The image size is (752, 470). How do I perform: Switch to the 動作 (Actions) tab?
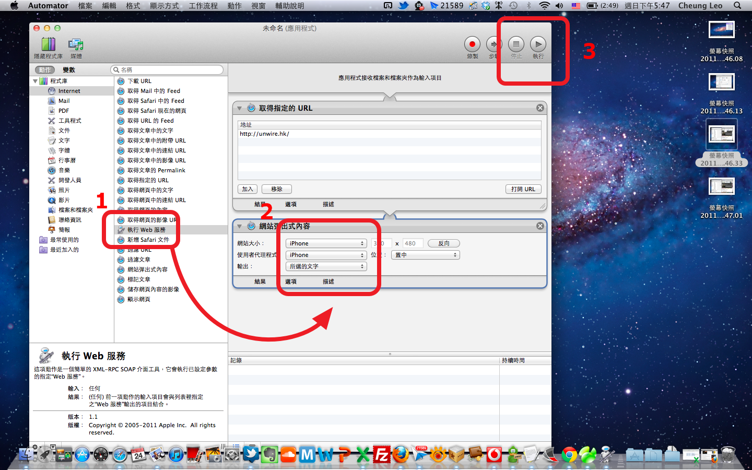45,70
